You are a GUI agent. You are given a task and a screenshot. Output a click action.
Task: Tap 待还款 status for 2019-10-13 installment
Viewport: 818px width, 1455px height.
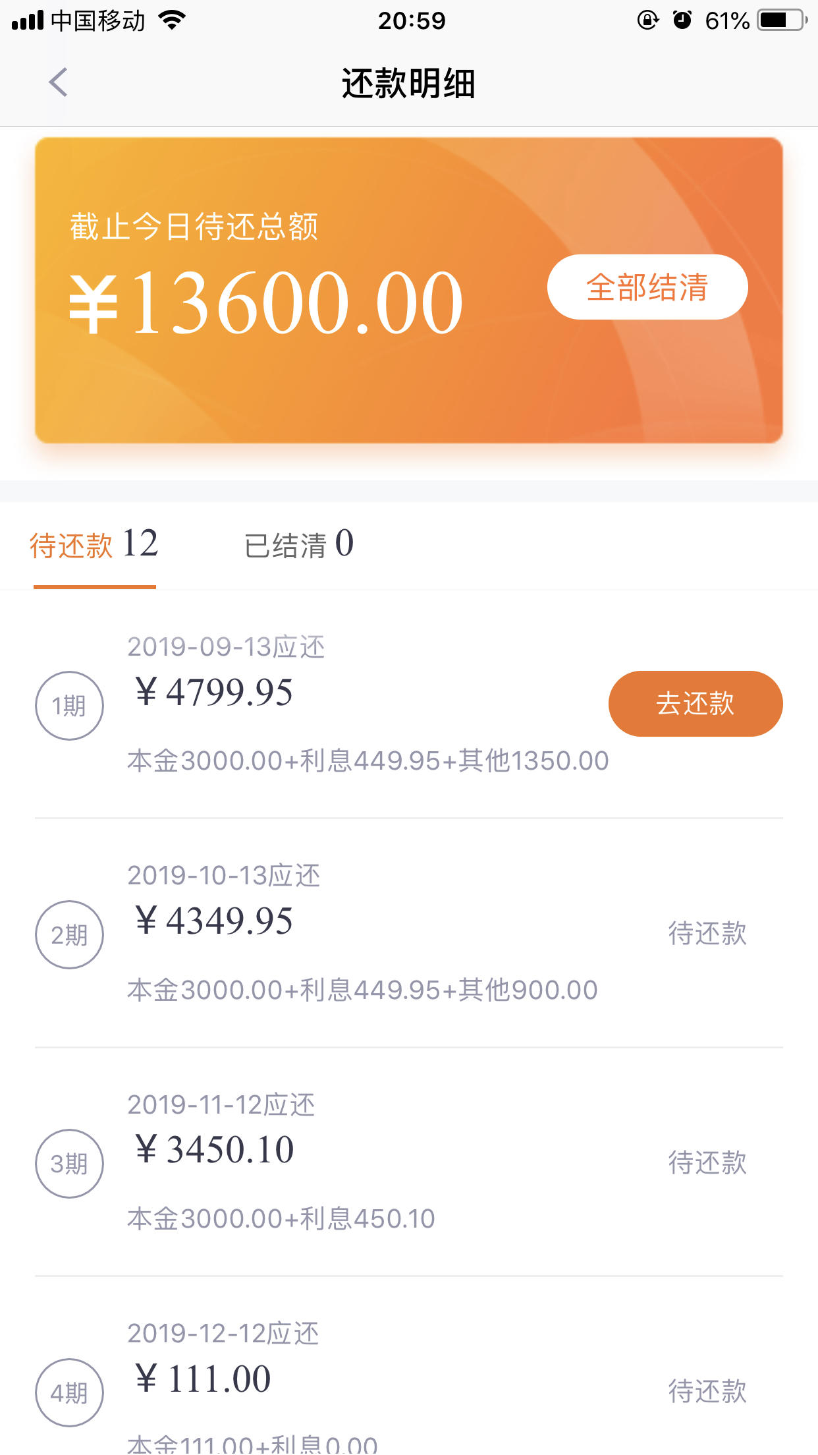[x=707, y=934]
